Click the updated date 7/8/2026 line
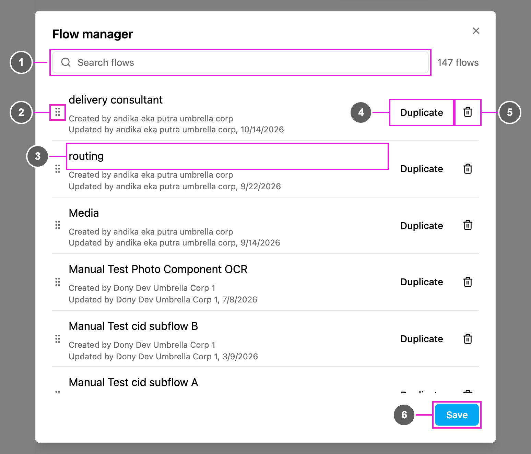The width and height of the screenshot is (531, 454). [163, 300]
